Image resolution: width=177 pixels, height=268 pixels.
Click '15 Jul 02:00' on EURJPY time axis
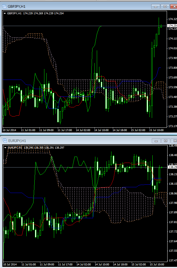139,264
